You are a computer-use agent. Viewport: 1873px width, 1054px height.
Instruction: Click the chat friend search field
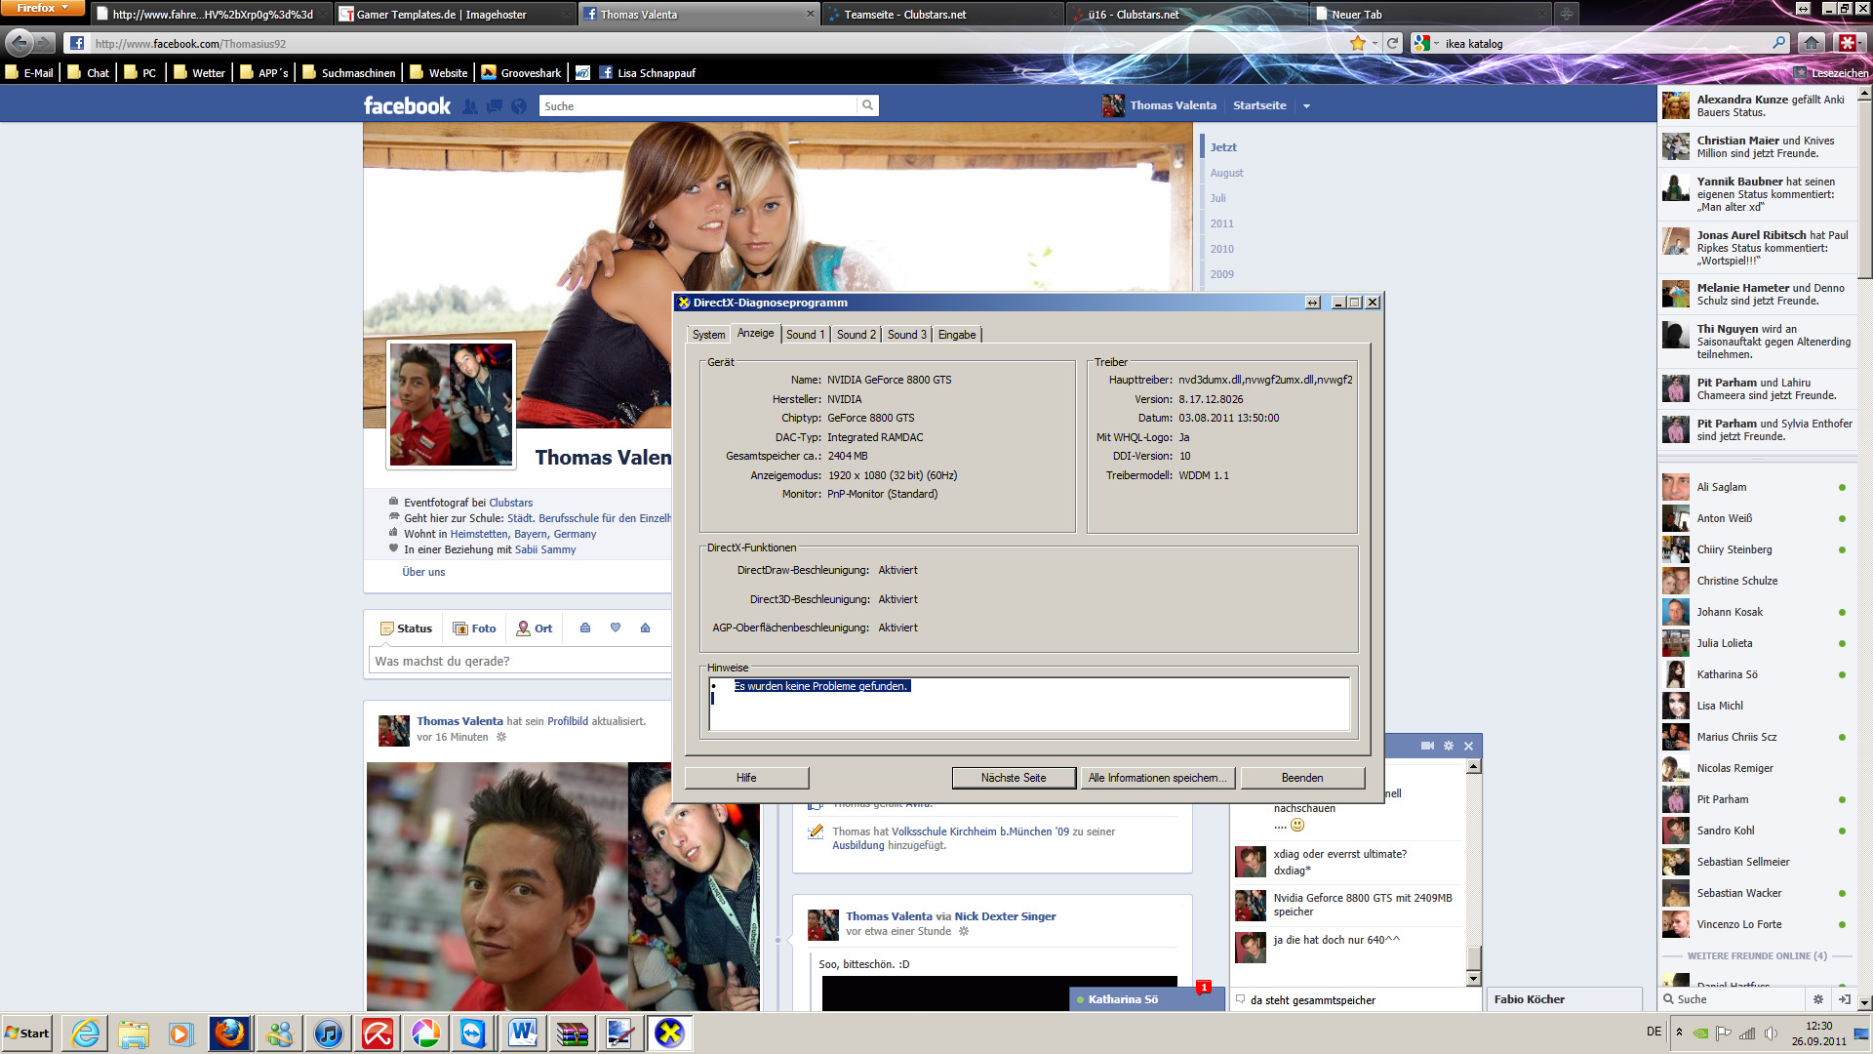click(1732, 999)
